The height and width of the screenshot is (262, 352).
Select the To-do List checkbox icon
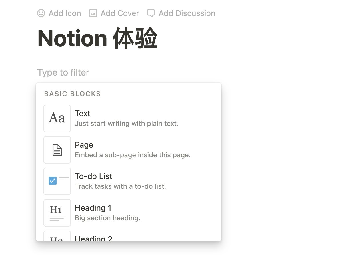[x=57, y=181]
